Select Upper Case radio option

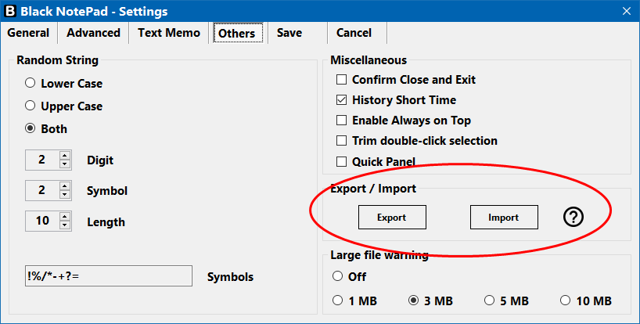tap(63, 106)
